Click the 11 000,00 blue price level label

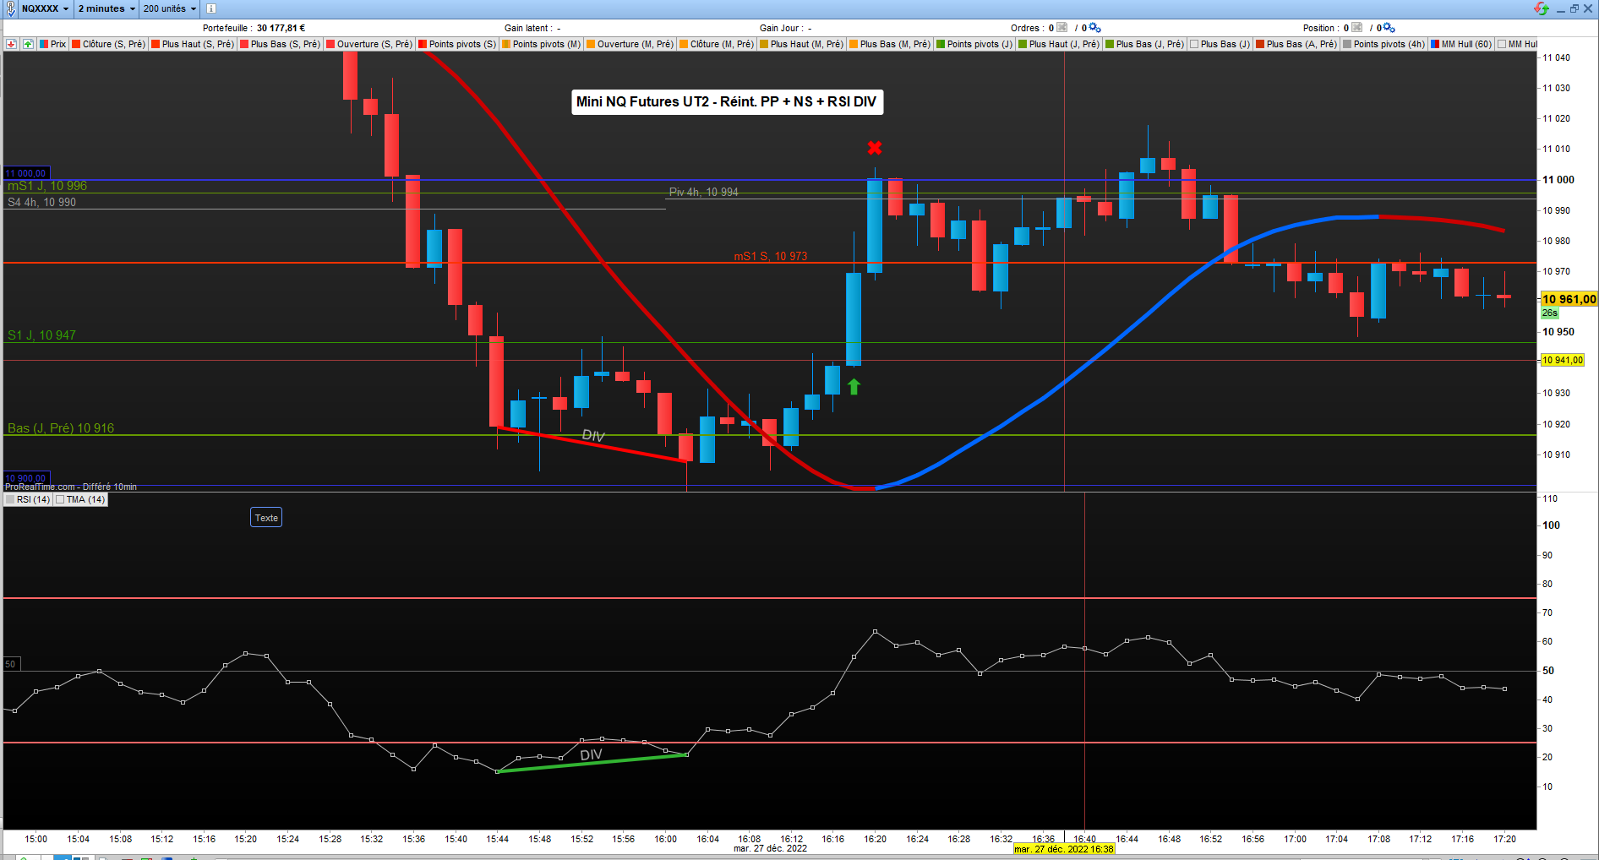pos(26,173)
